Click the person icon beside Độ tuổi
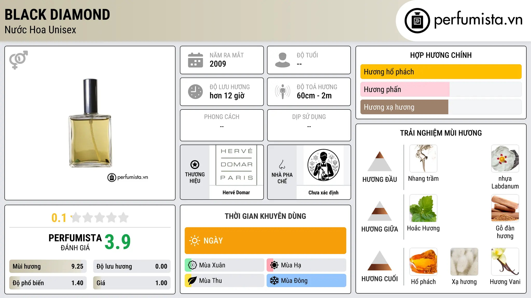Image resolution: width=531 pixels, height=298 pixels. pos(283,60)
